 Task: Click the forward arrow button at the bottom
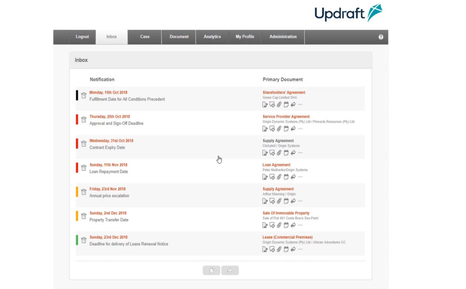(230, 270)
